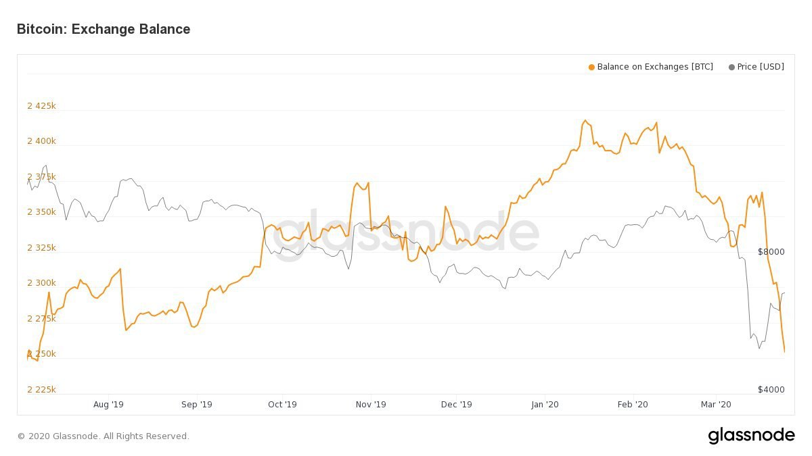Click the glassnode watermark in chart center
This screenshot has width=812, height=456.
[x=406, y=232]
